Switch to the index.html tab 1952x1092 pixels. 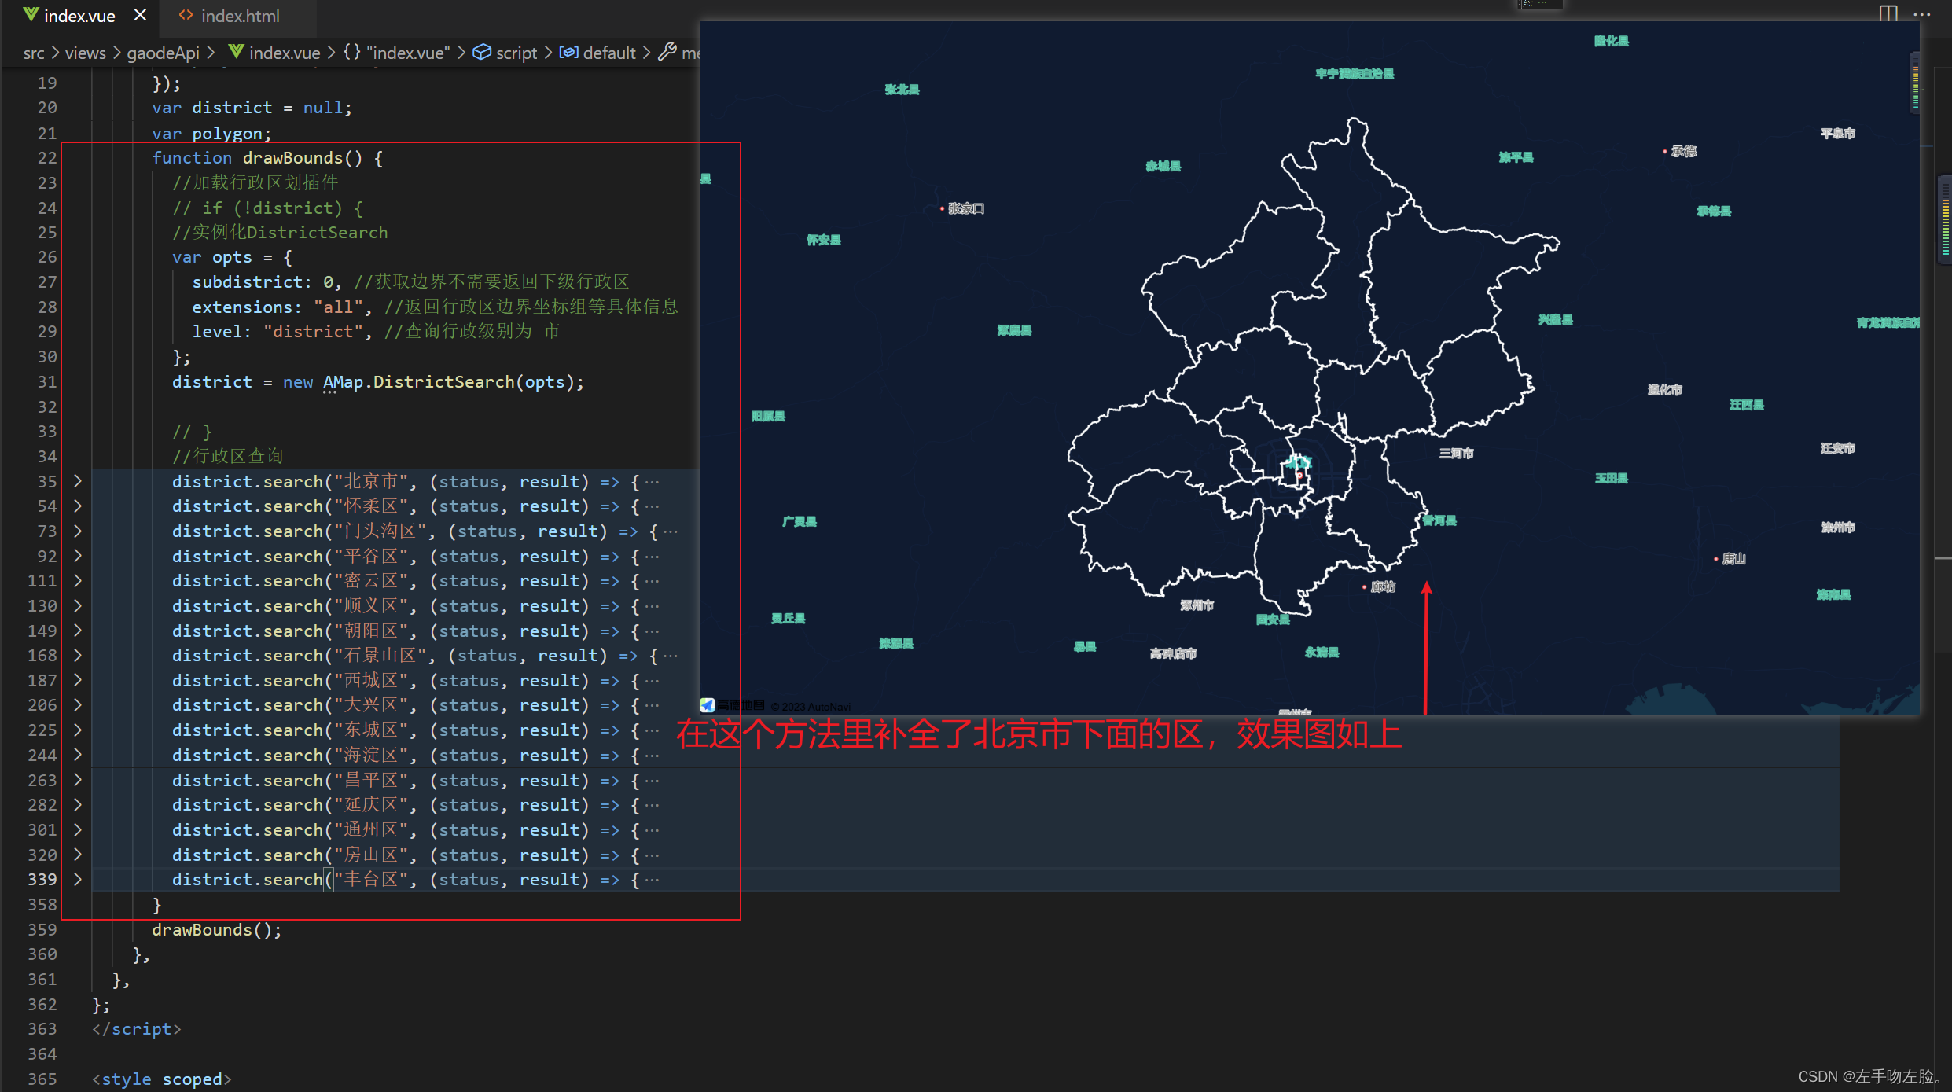click(x=239, y=16)
